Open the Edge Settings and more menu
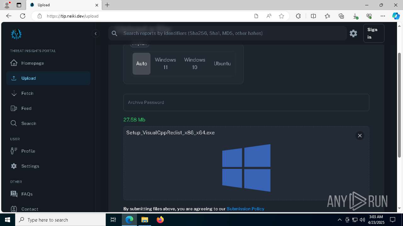This screenshot has height=226, width=403. point(383,16)
